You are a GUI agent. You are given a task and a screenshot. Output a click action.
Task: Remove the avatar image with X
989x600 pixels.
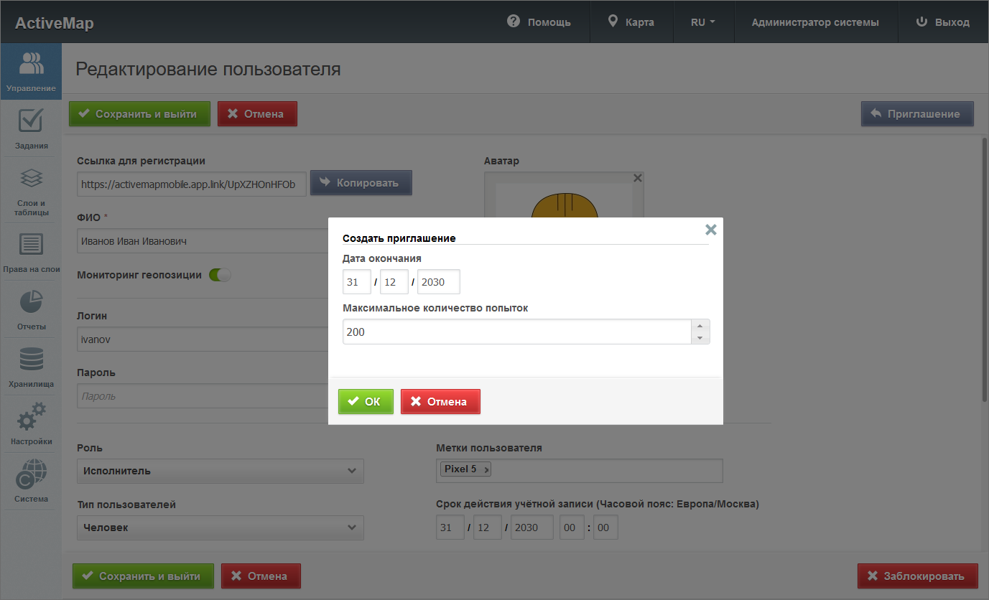[637, 178]
